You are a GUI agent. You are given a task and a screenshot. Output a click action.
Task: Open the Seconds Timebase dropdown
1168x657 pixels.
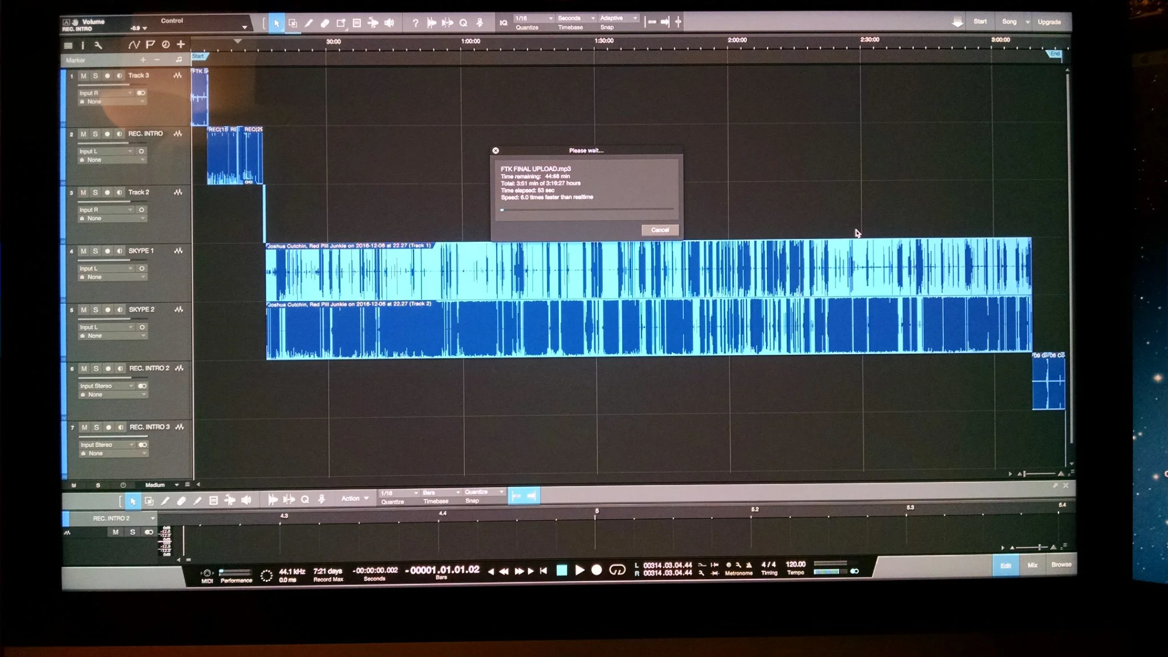576,18
